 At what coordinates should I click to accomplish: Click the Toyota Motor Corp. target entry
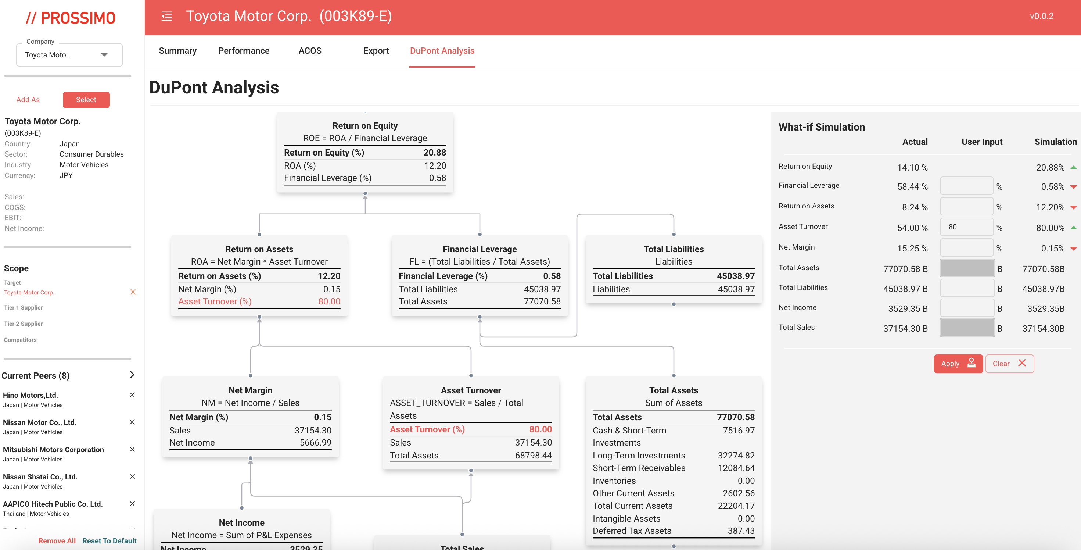pos(29,293)
